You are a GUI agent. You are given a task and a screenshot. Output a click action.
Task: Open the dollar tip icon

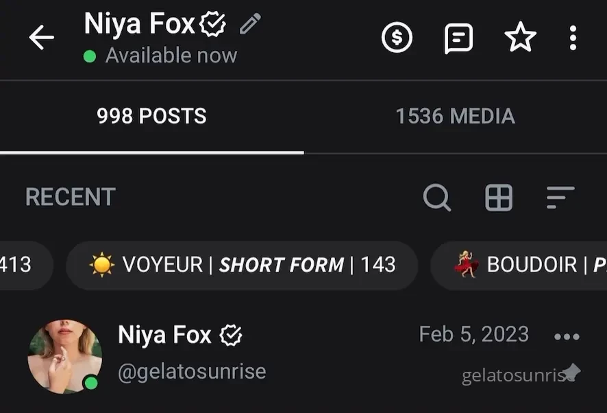pyautogui.click(x=397, y=38)
